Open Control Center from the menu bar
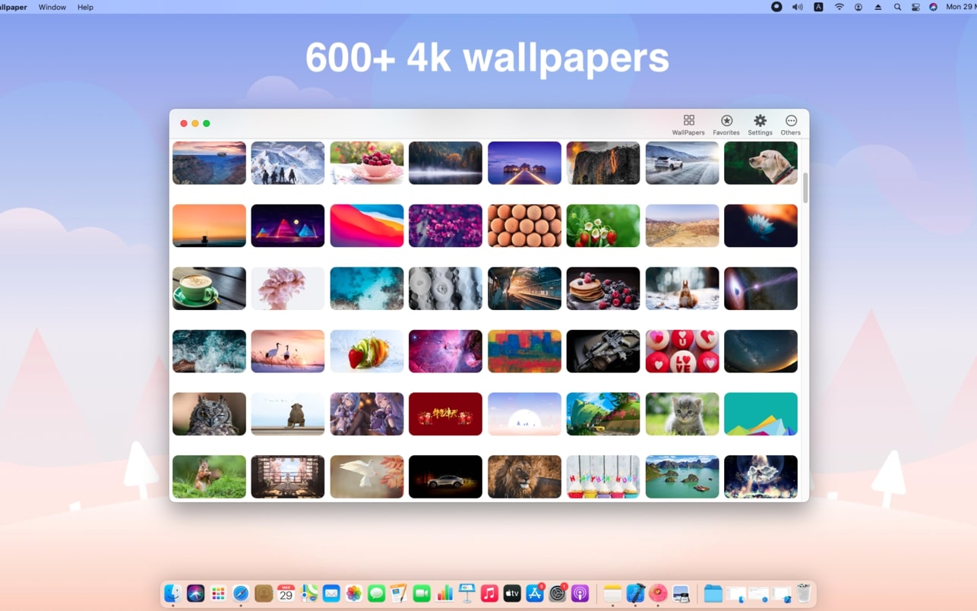 914,7
